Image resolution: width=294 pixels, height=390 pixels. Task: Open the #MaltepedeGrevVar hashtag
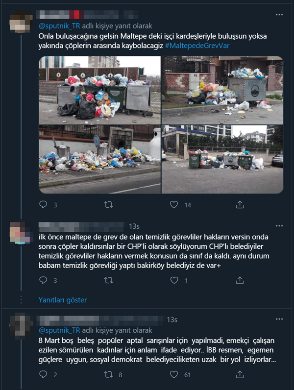tap(197, 46)
